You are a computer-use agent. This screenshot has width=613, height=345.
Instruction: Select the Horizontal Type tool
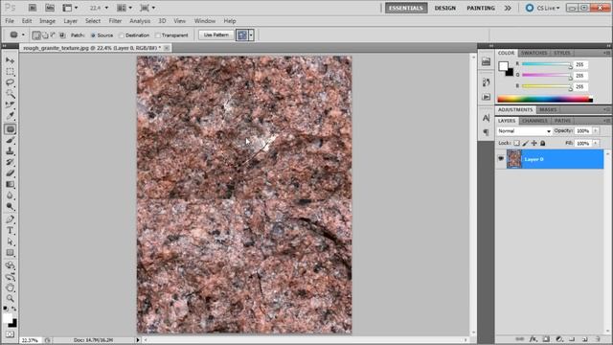tap(11, 230)
